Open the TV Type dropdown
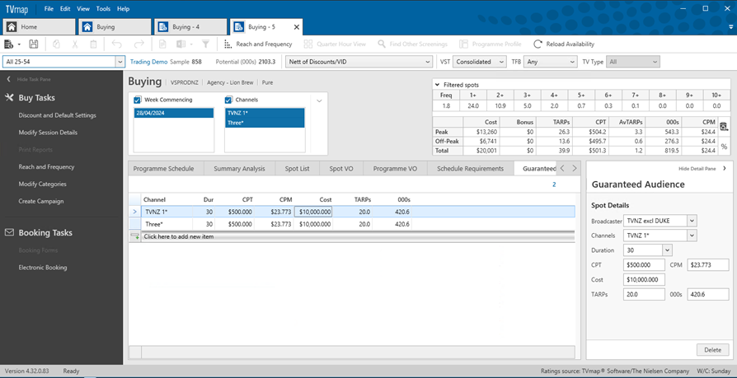This screenshot has width=737, height=378. coord(655,62)
